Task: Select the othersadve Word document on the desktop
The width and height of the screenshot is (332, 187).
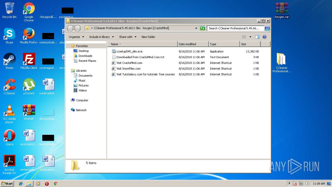Action: pos(48,163)
